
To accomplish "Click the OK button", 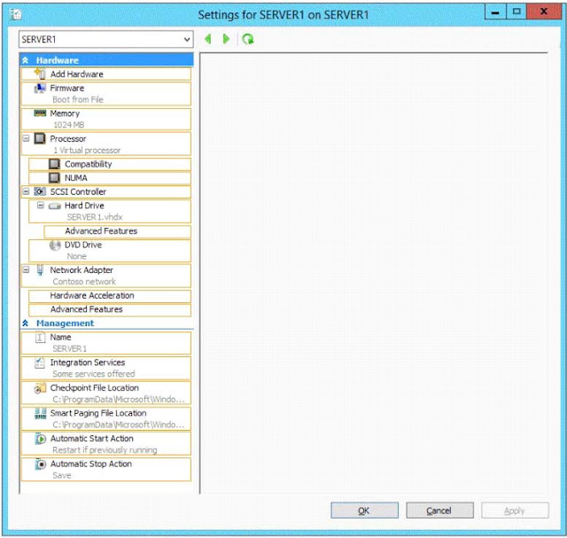I will tap(364, 511).
